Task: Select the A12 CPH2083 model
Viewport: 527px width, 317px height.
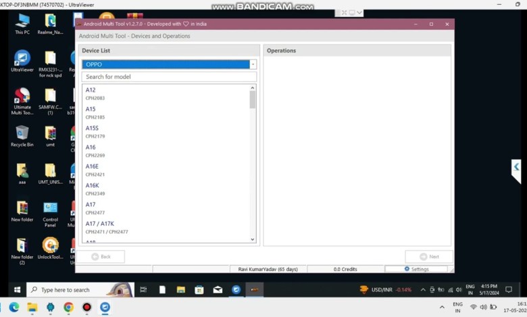Action: click(166, 94)
